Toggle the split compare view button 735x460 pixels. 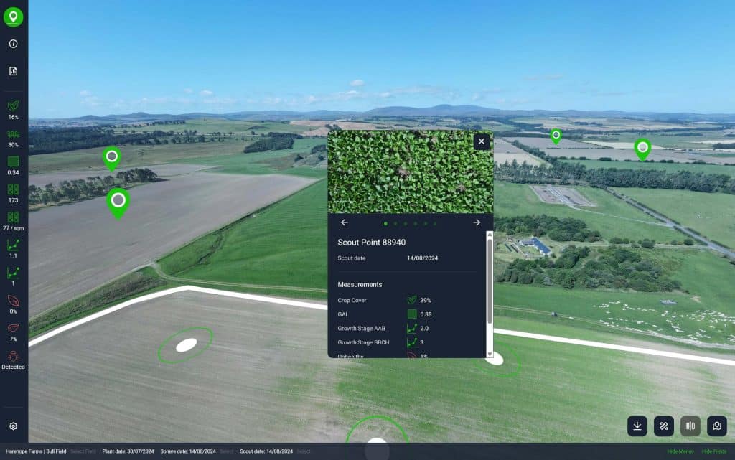(x=690, y=426)
